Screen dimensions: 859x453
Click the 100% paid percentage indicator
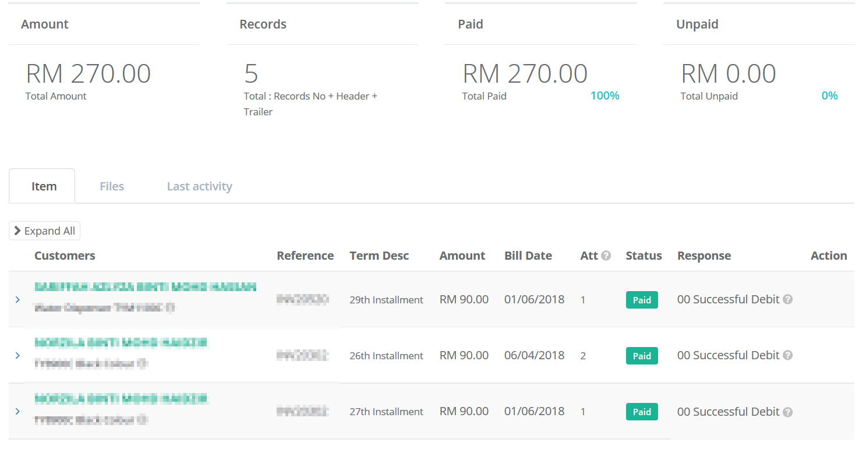[605, 96]
